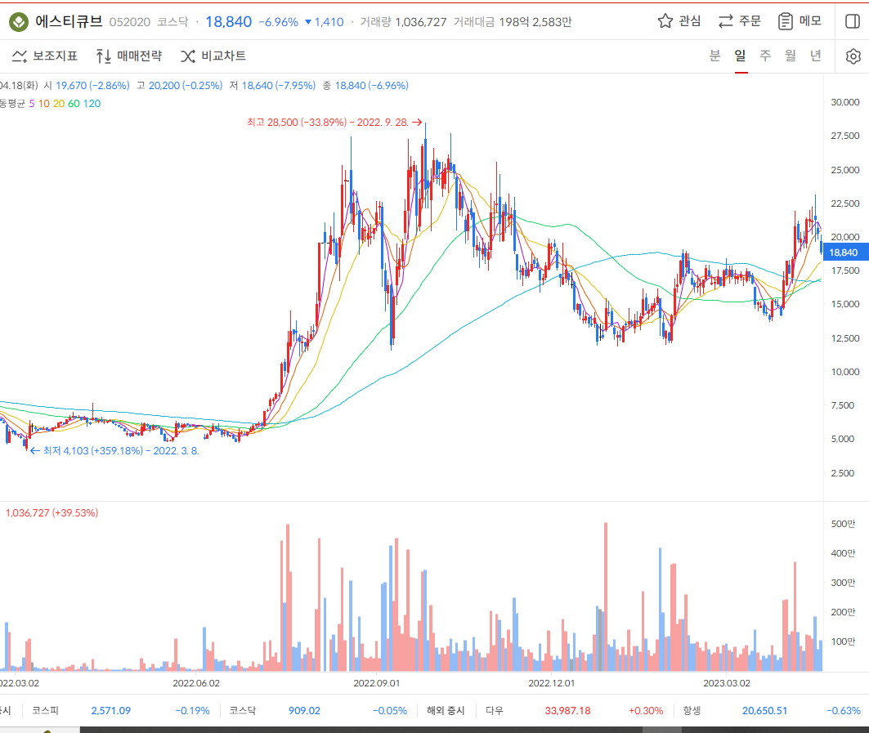Open the 메모 memo notepad
The height and width of the screenshot is (733, 869).
point(800,21)
